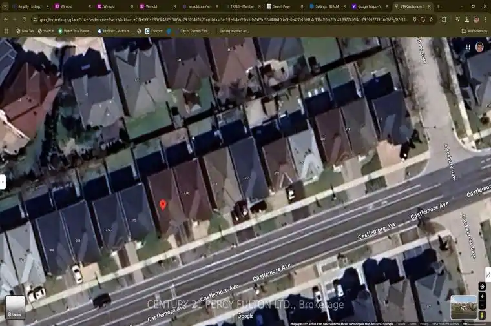The width and height of the screenshot is (491, 326).
Task: Open Chrome profile avatar in toolbar
Action: coord(476,20)
